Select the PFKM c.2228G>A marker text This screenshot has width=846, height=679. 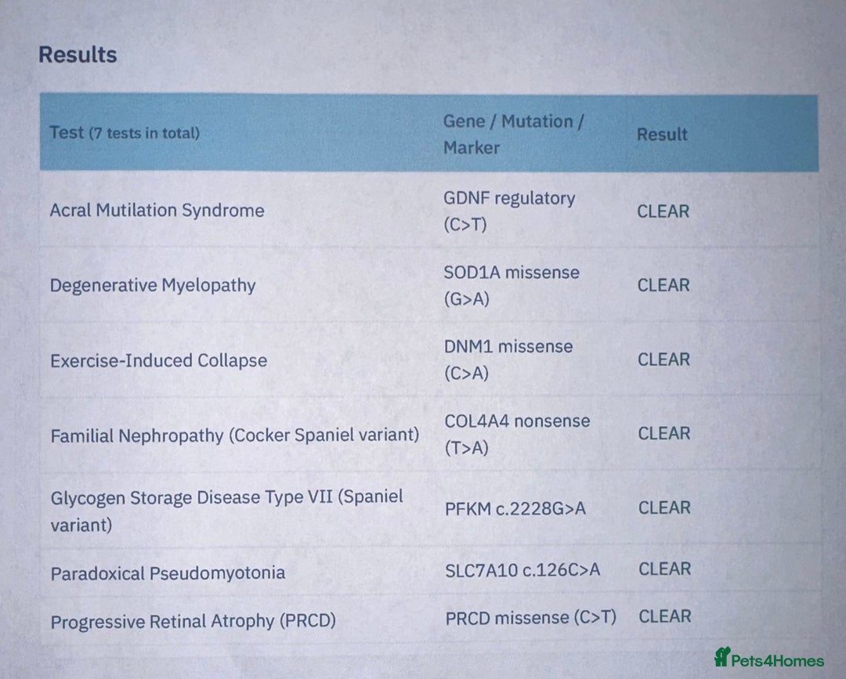tap(515, 508)
